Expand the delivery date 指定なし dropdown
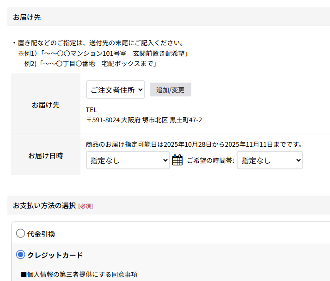The height and width of the screenshot is (281, 330). click(128, 160)
